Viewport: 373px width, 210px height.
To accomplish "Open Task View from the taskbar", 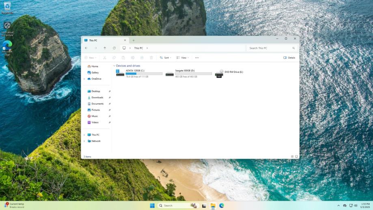I will tap(204, 206).
